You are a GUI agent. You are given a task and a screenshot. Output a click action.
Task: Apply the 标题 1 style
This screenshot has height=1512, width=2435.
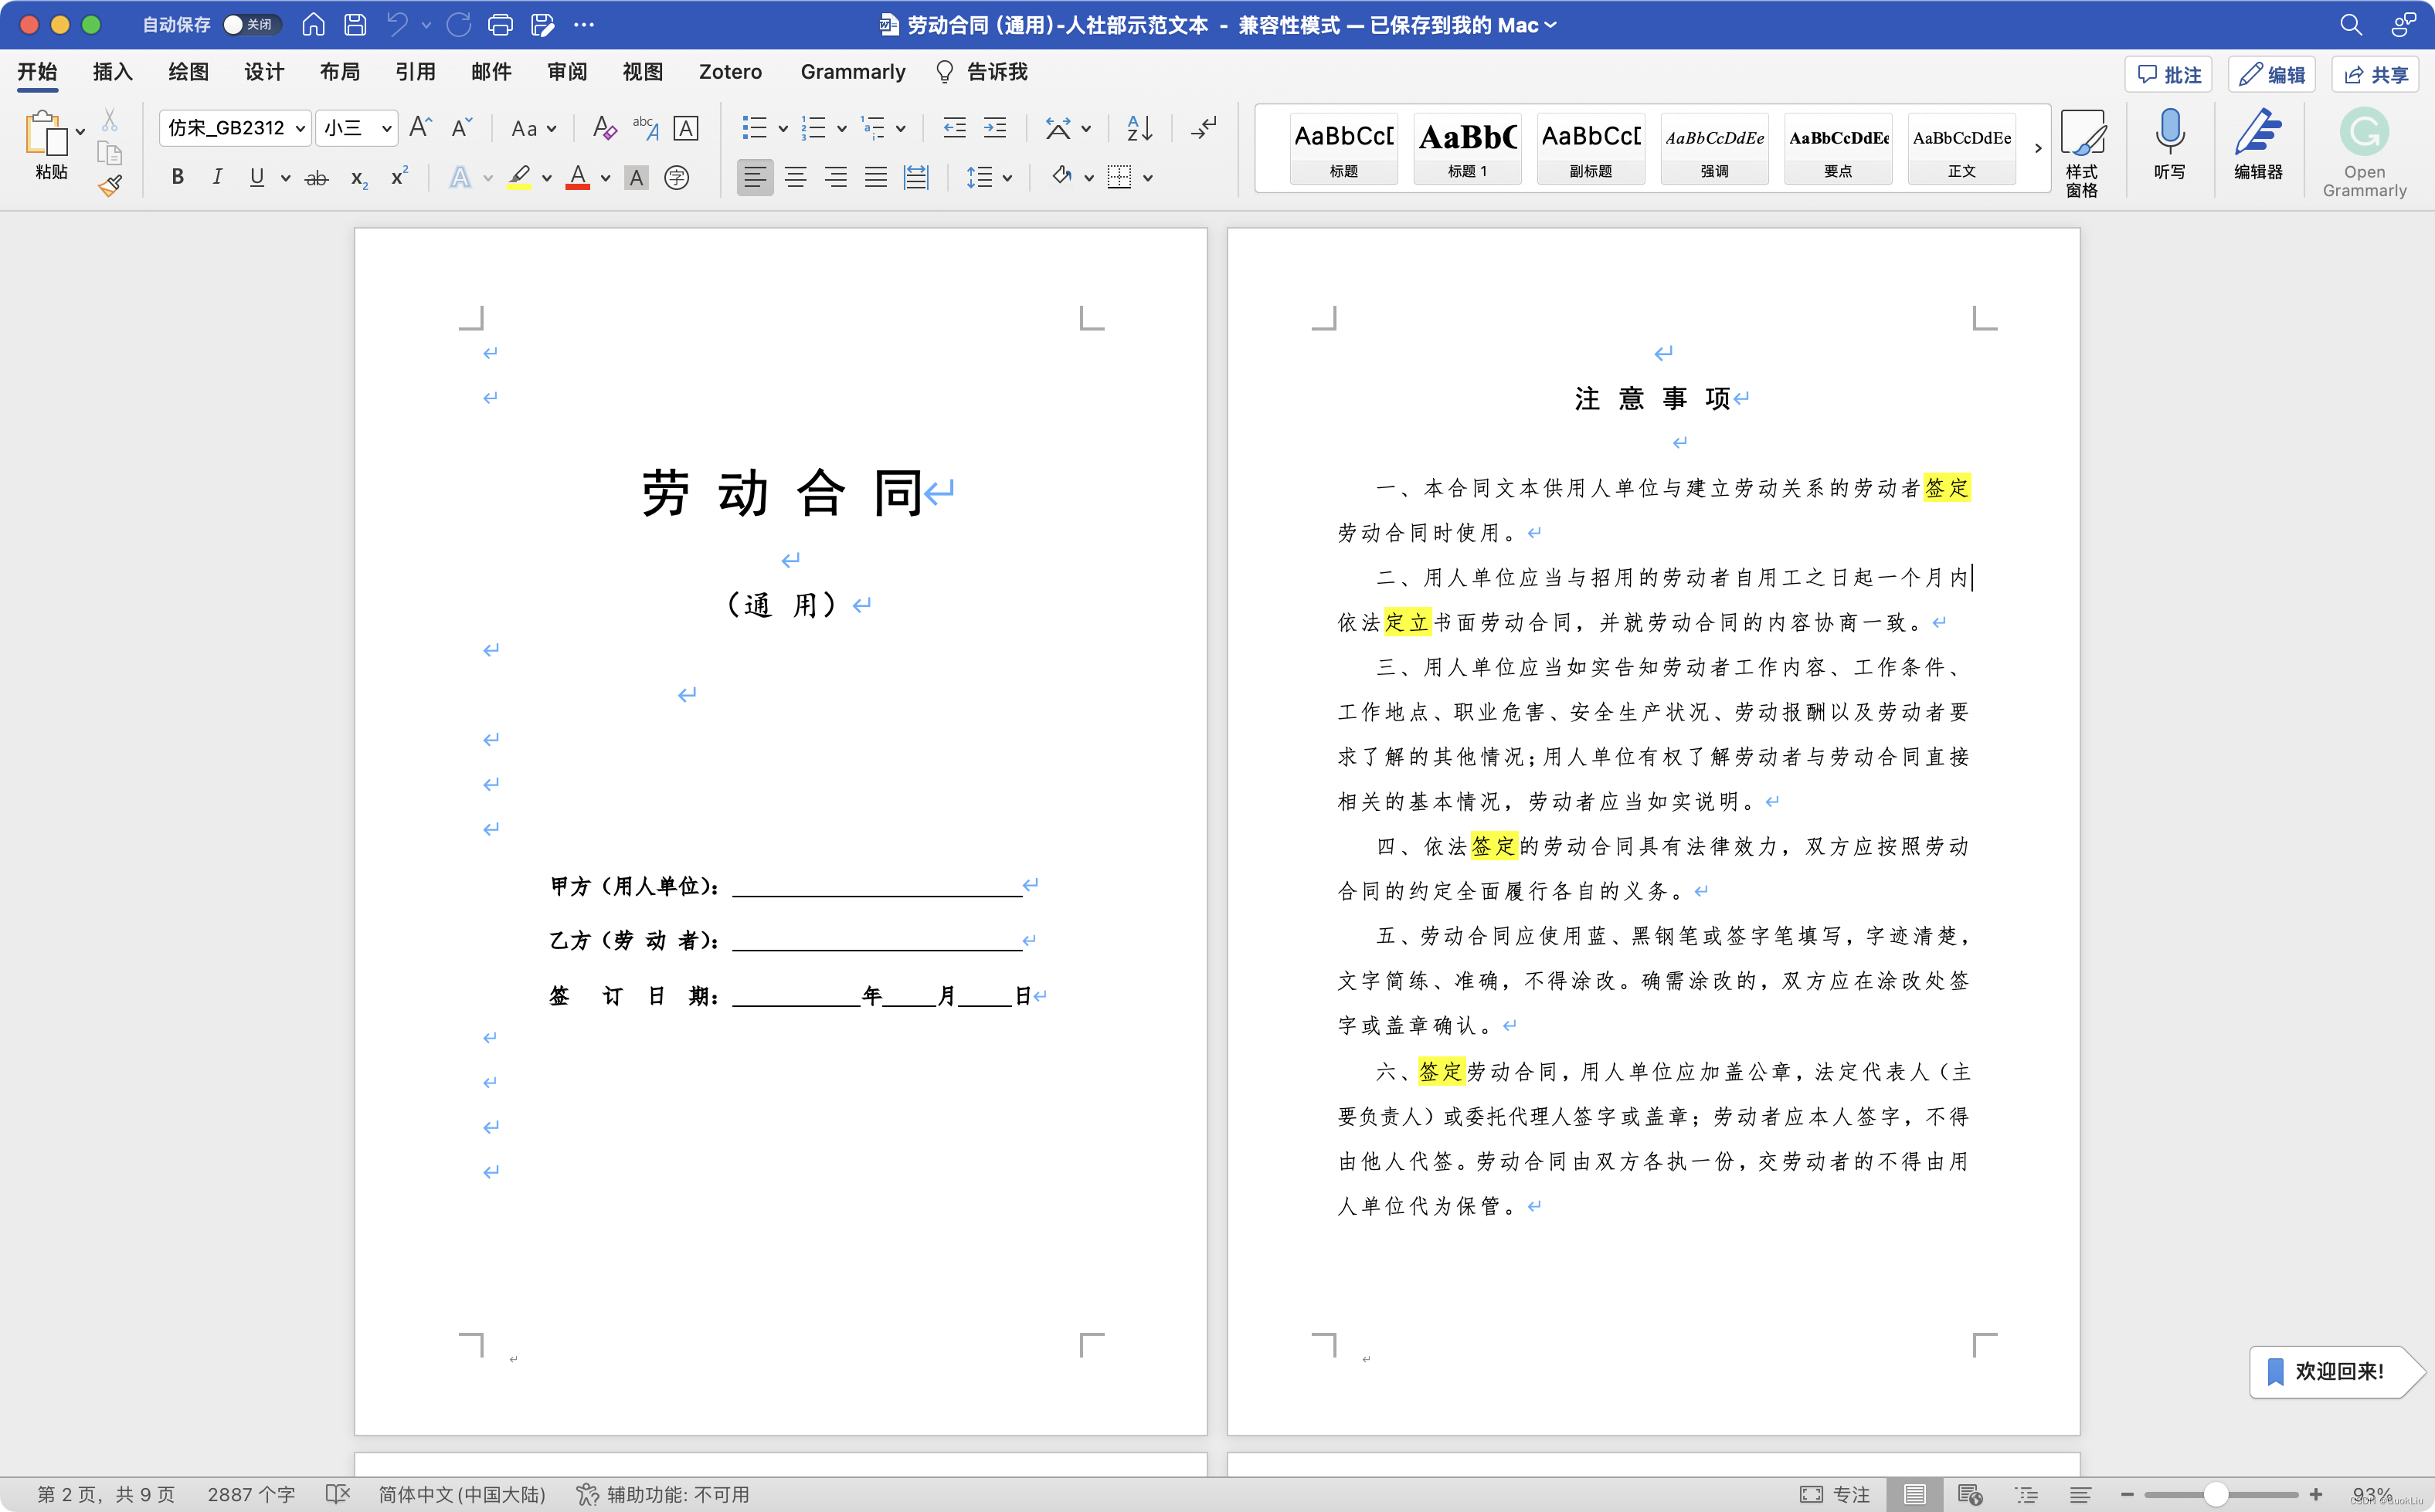pos(1468,148)
